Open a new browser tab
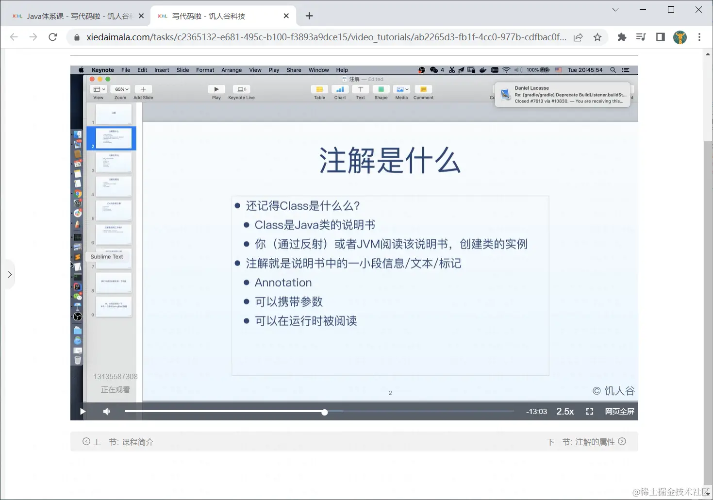Image resolution: width=713 pixels, height=500 pixels. [x=309, y=16]
